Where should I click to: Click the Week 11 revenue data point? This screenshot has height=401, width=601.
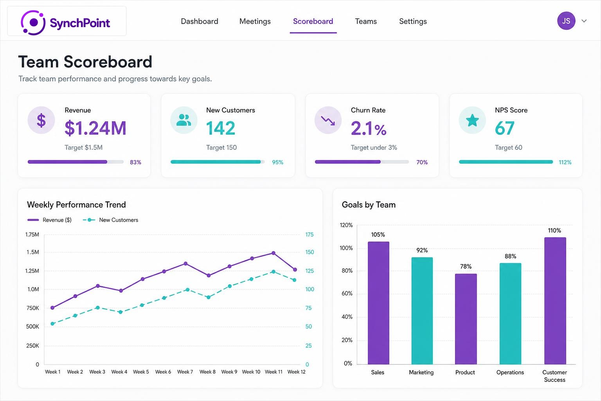[x=274, y=253]
